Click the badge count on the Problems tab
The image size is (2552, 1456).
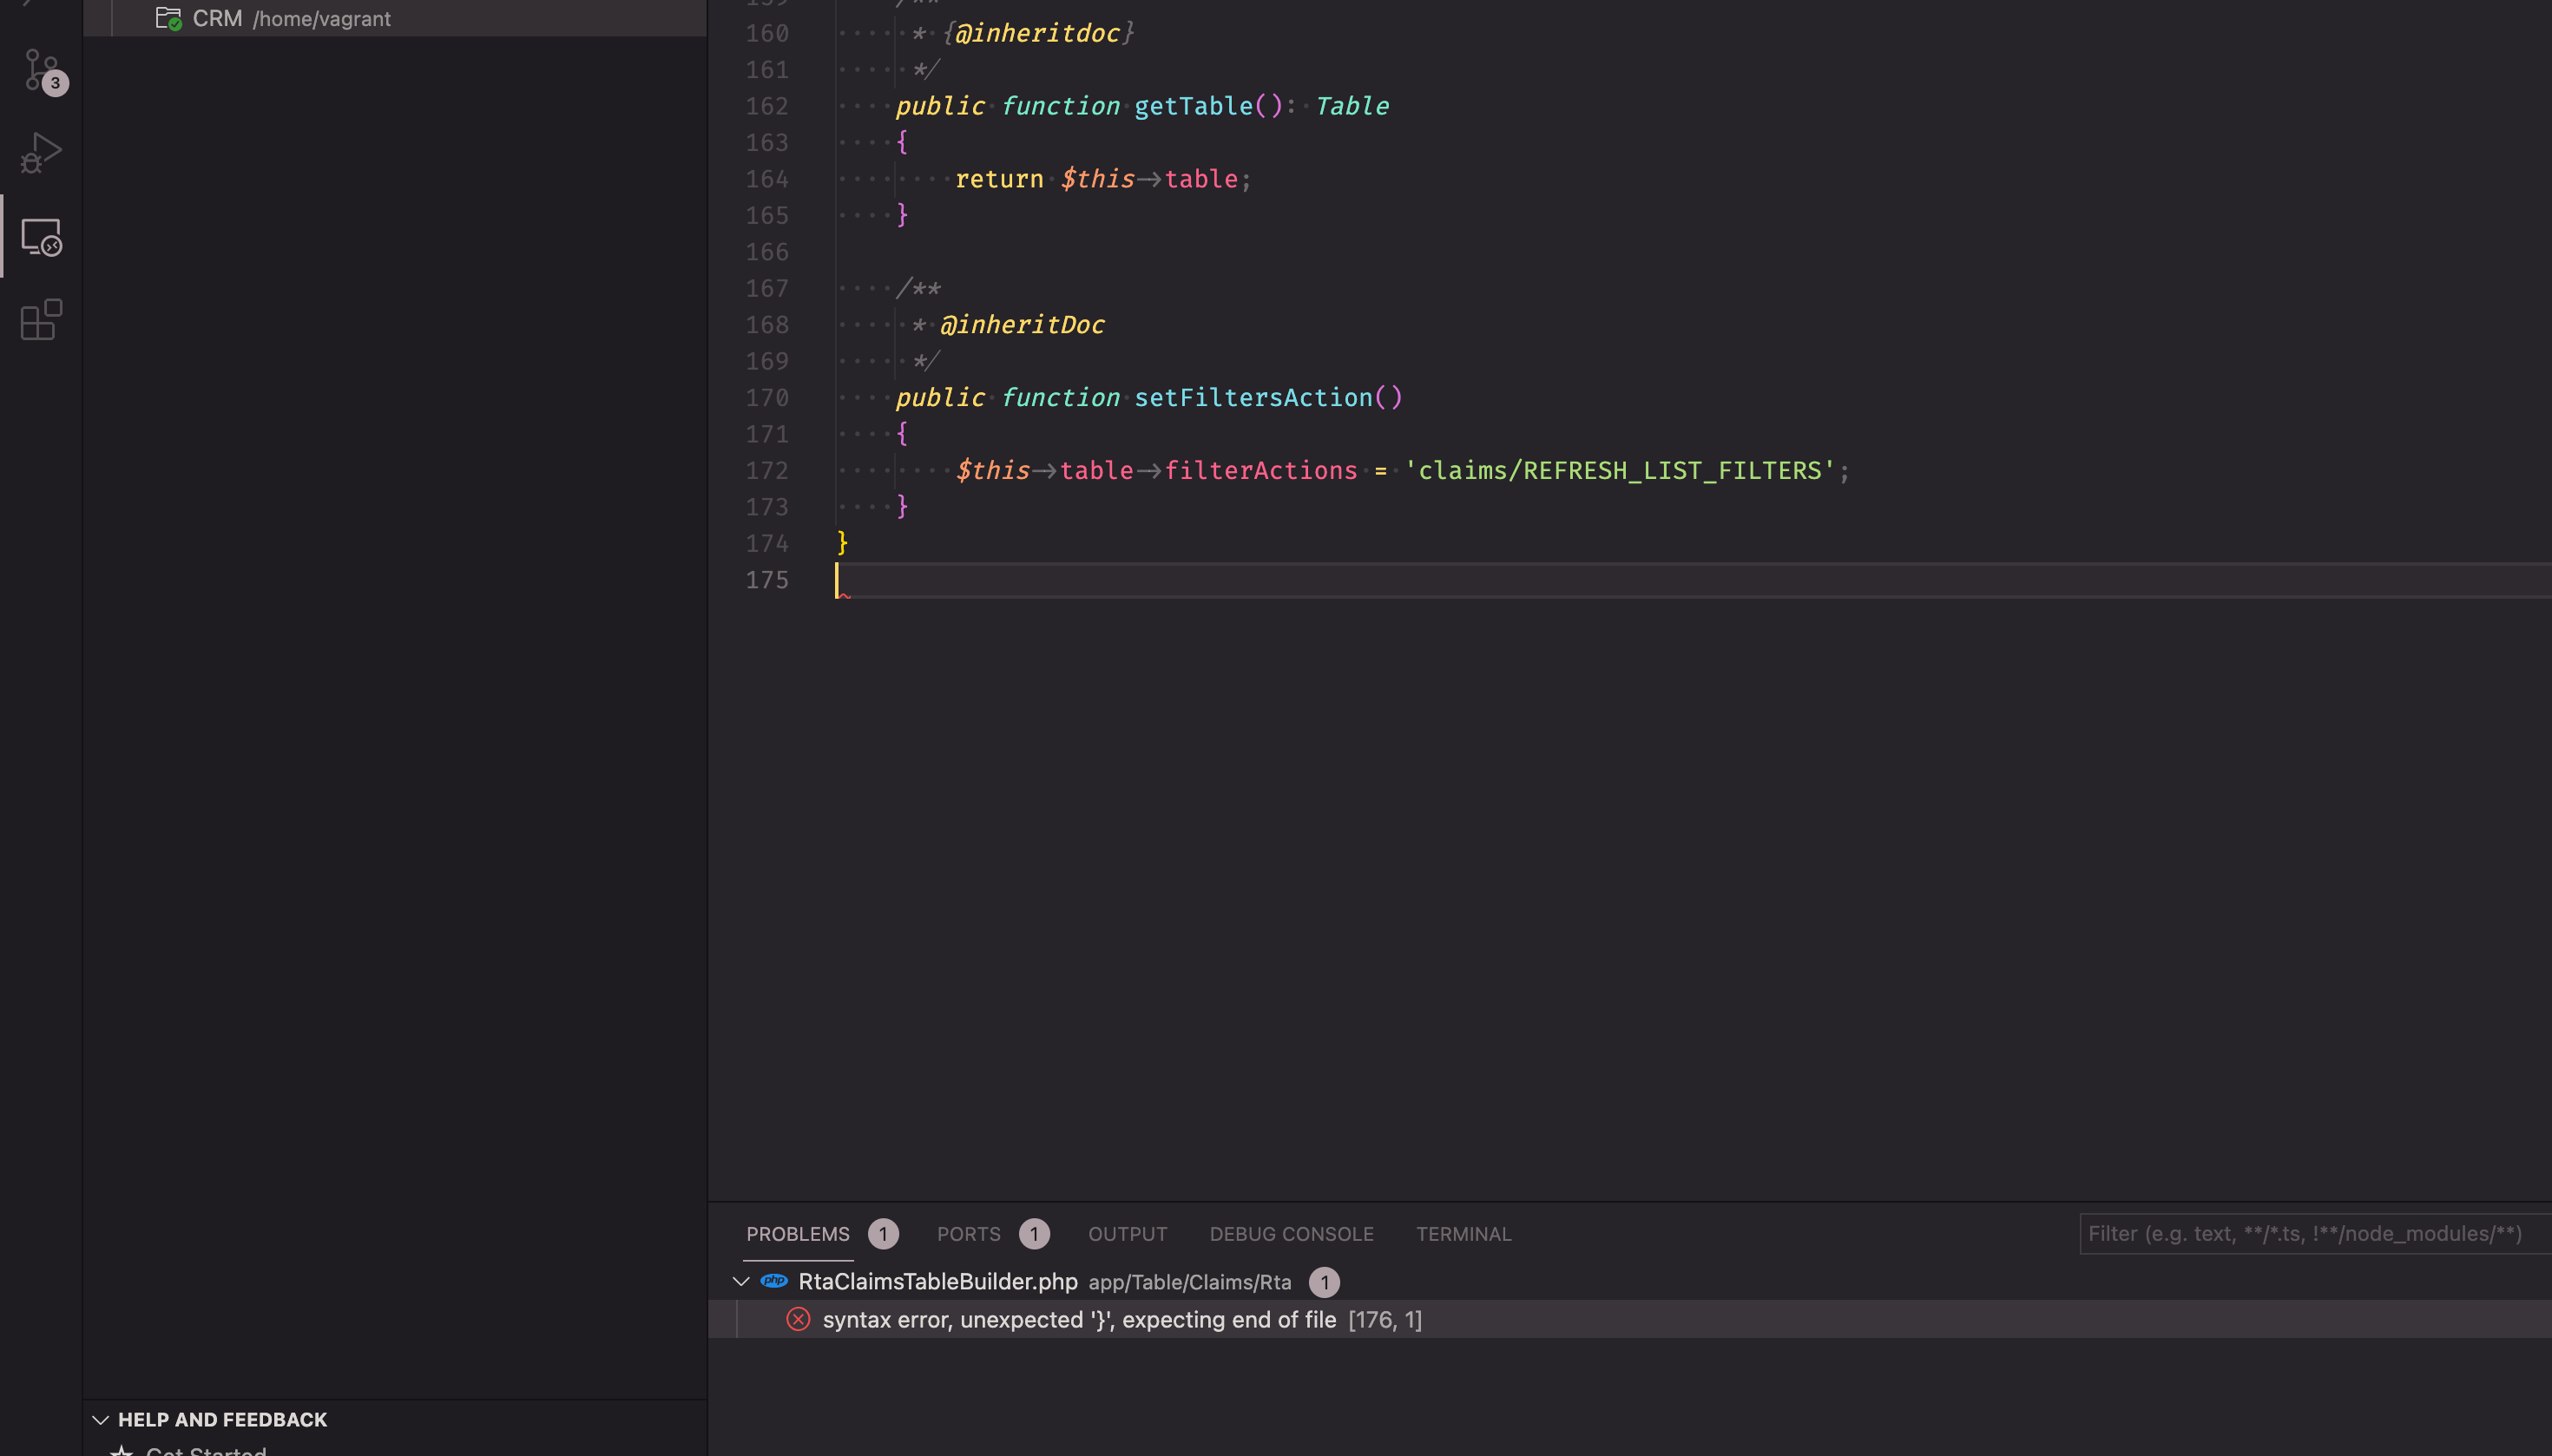[882, 1233]
